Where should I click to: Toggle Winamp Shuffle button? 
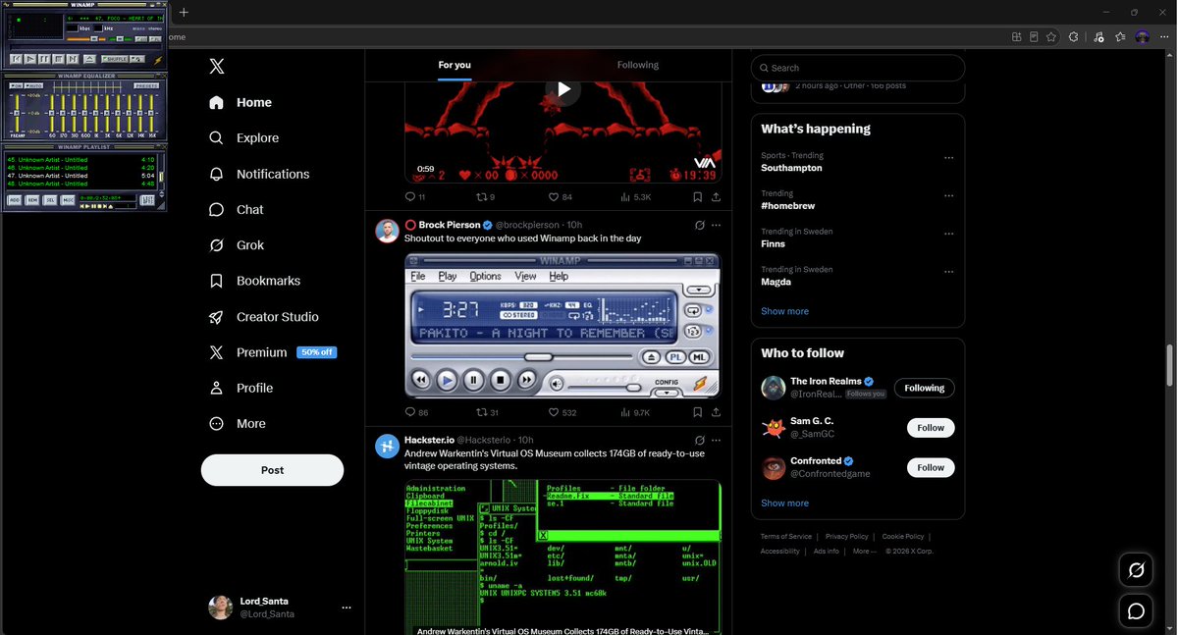pyautogui.click(x=114, y=59)
